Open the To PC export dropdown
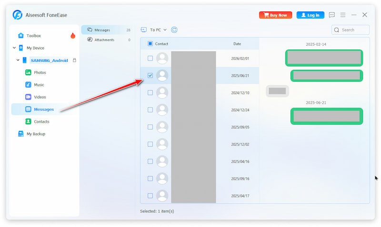The image size is (381, 227). [x=154, y=30]
